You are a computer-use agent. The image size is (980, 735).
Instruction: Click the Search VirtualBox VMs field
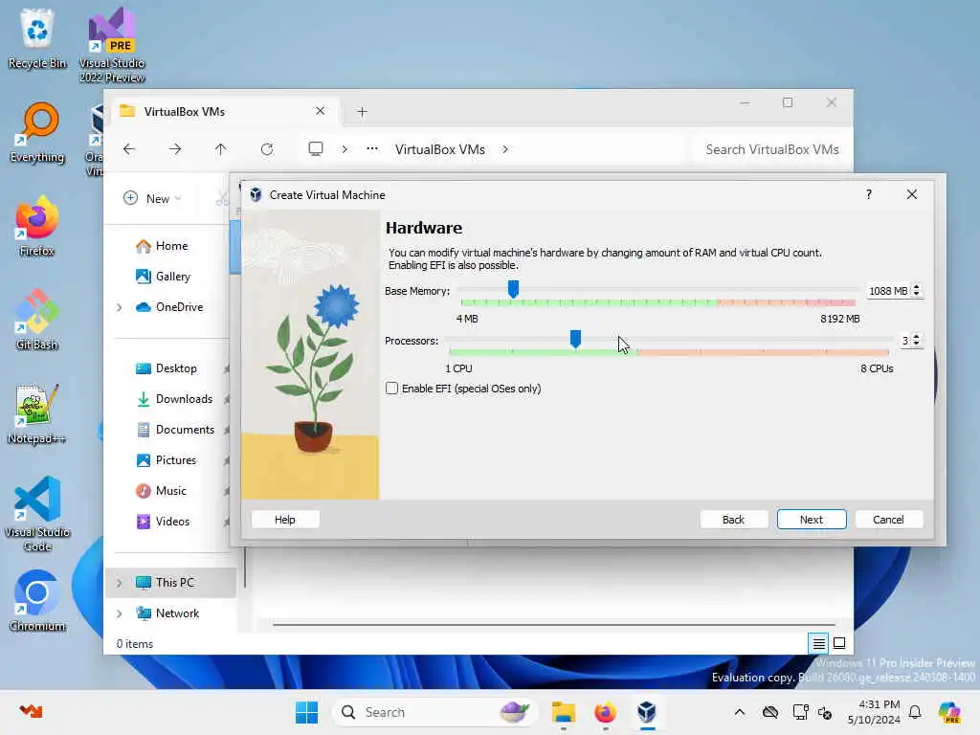tap(772, 149)
